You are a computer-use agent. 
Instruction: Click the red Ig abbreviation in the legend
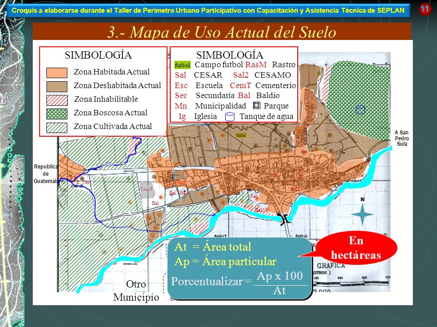point(182,117)
